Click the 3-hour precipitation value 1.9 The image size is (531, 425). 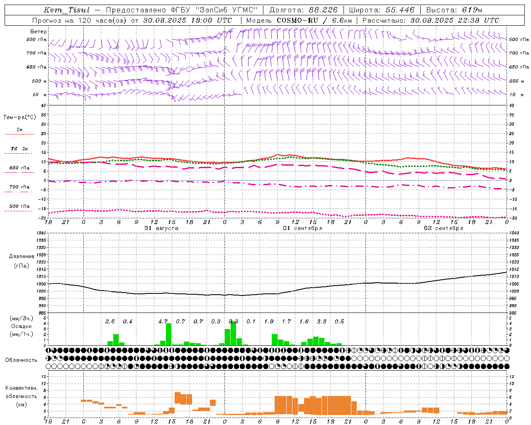(269, 322)
